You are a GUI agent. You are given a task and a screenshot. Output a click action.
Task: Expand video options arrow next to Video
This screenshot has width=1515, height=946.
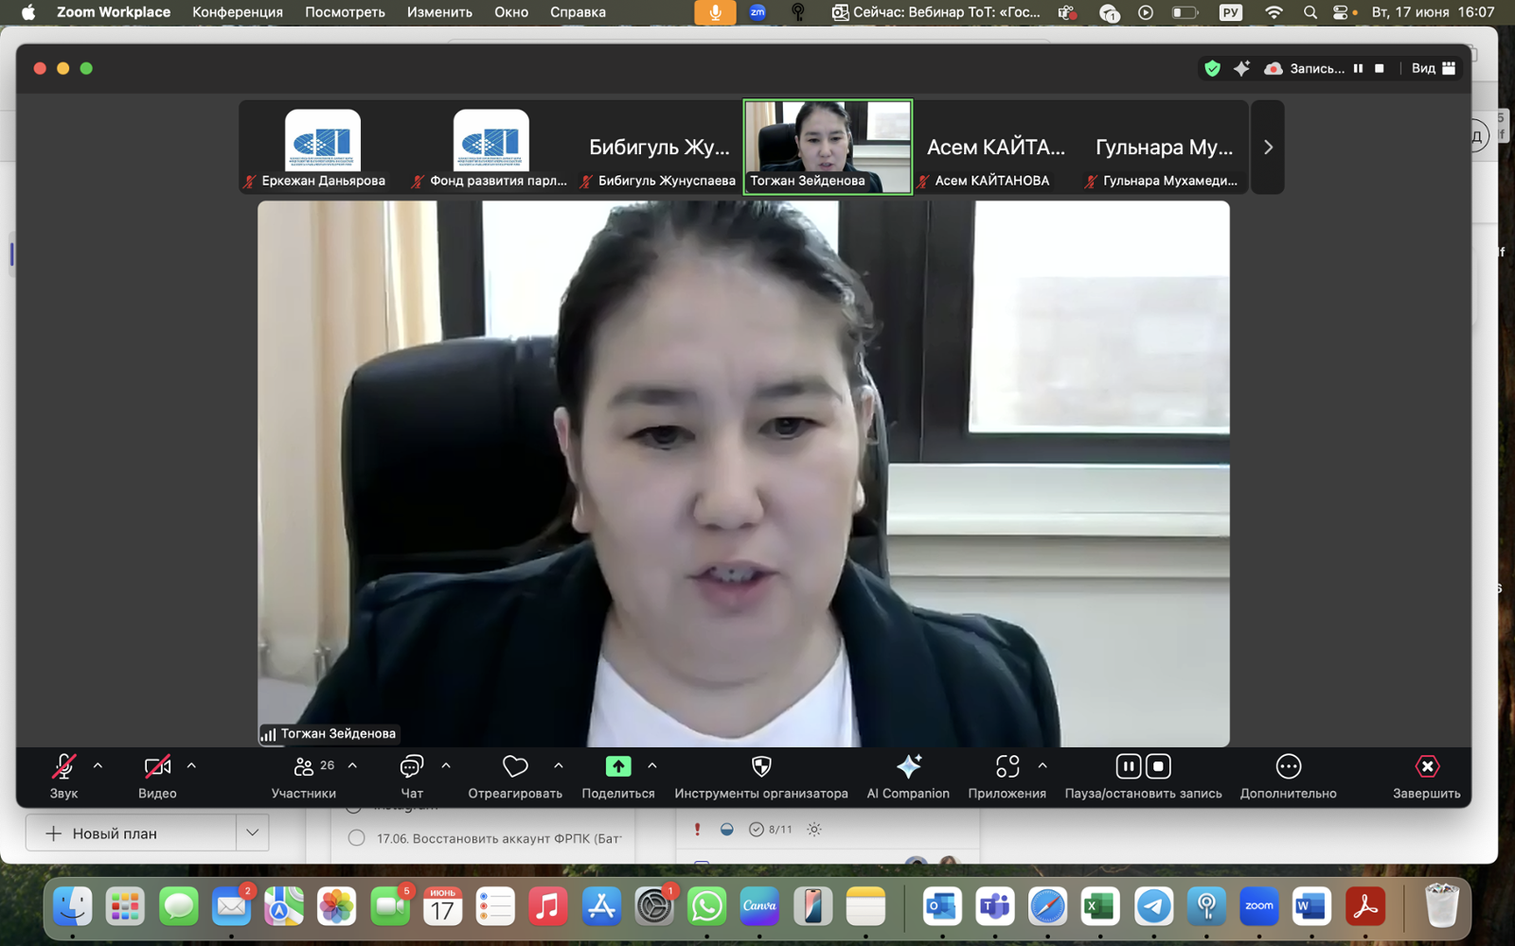coord(191,766)
